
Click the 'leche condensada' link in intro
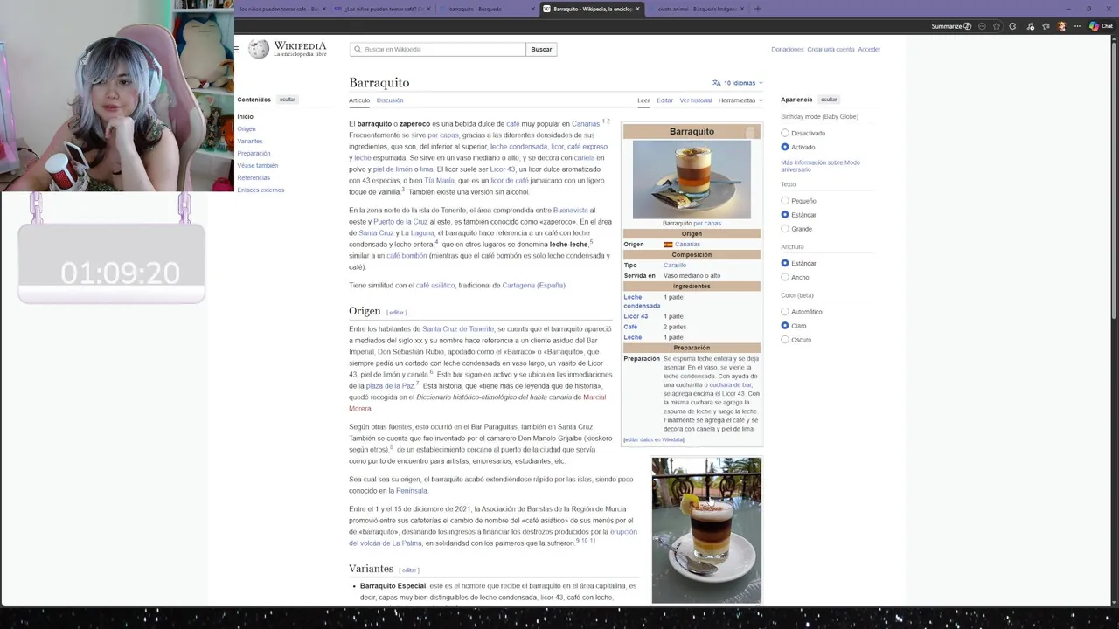tap(518, 147)
